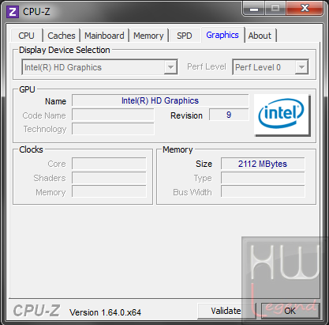Open the Caches tab
329x325 pixels.
(62, 36)
